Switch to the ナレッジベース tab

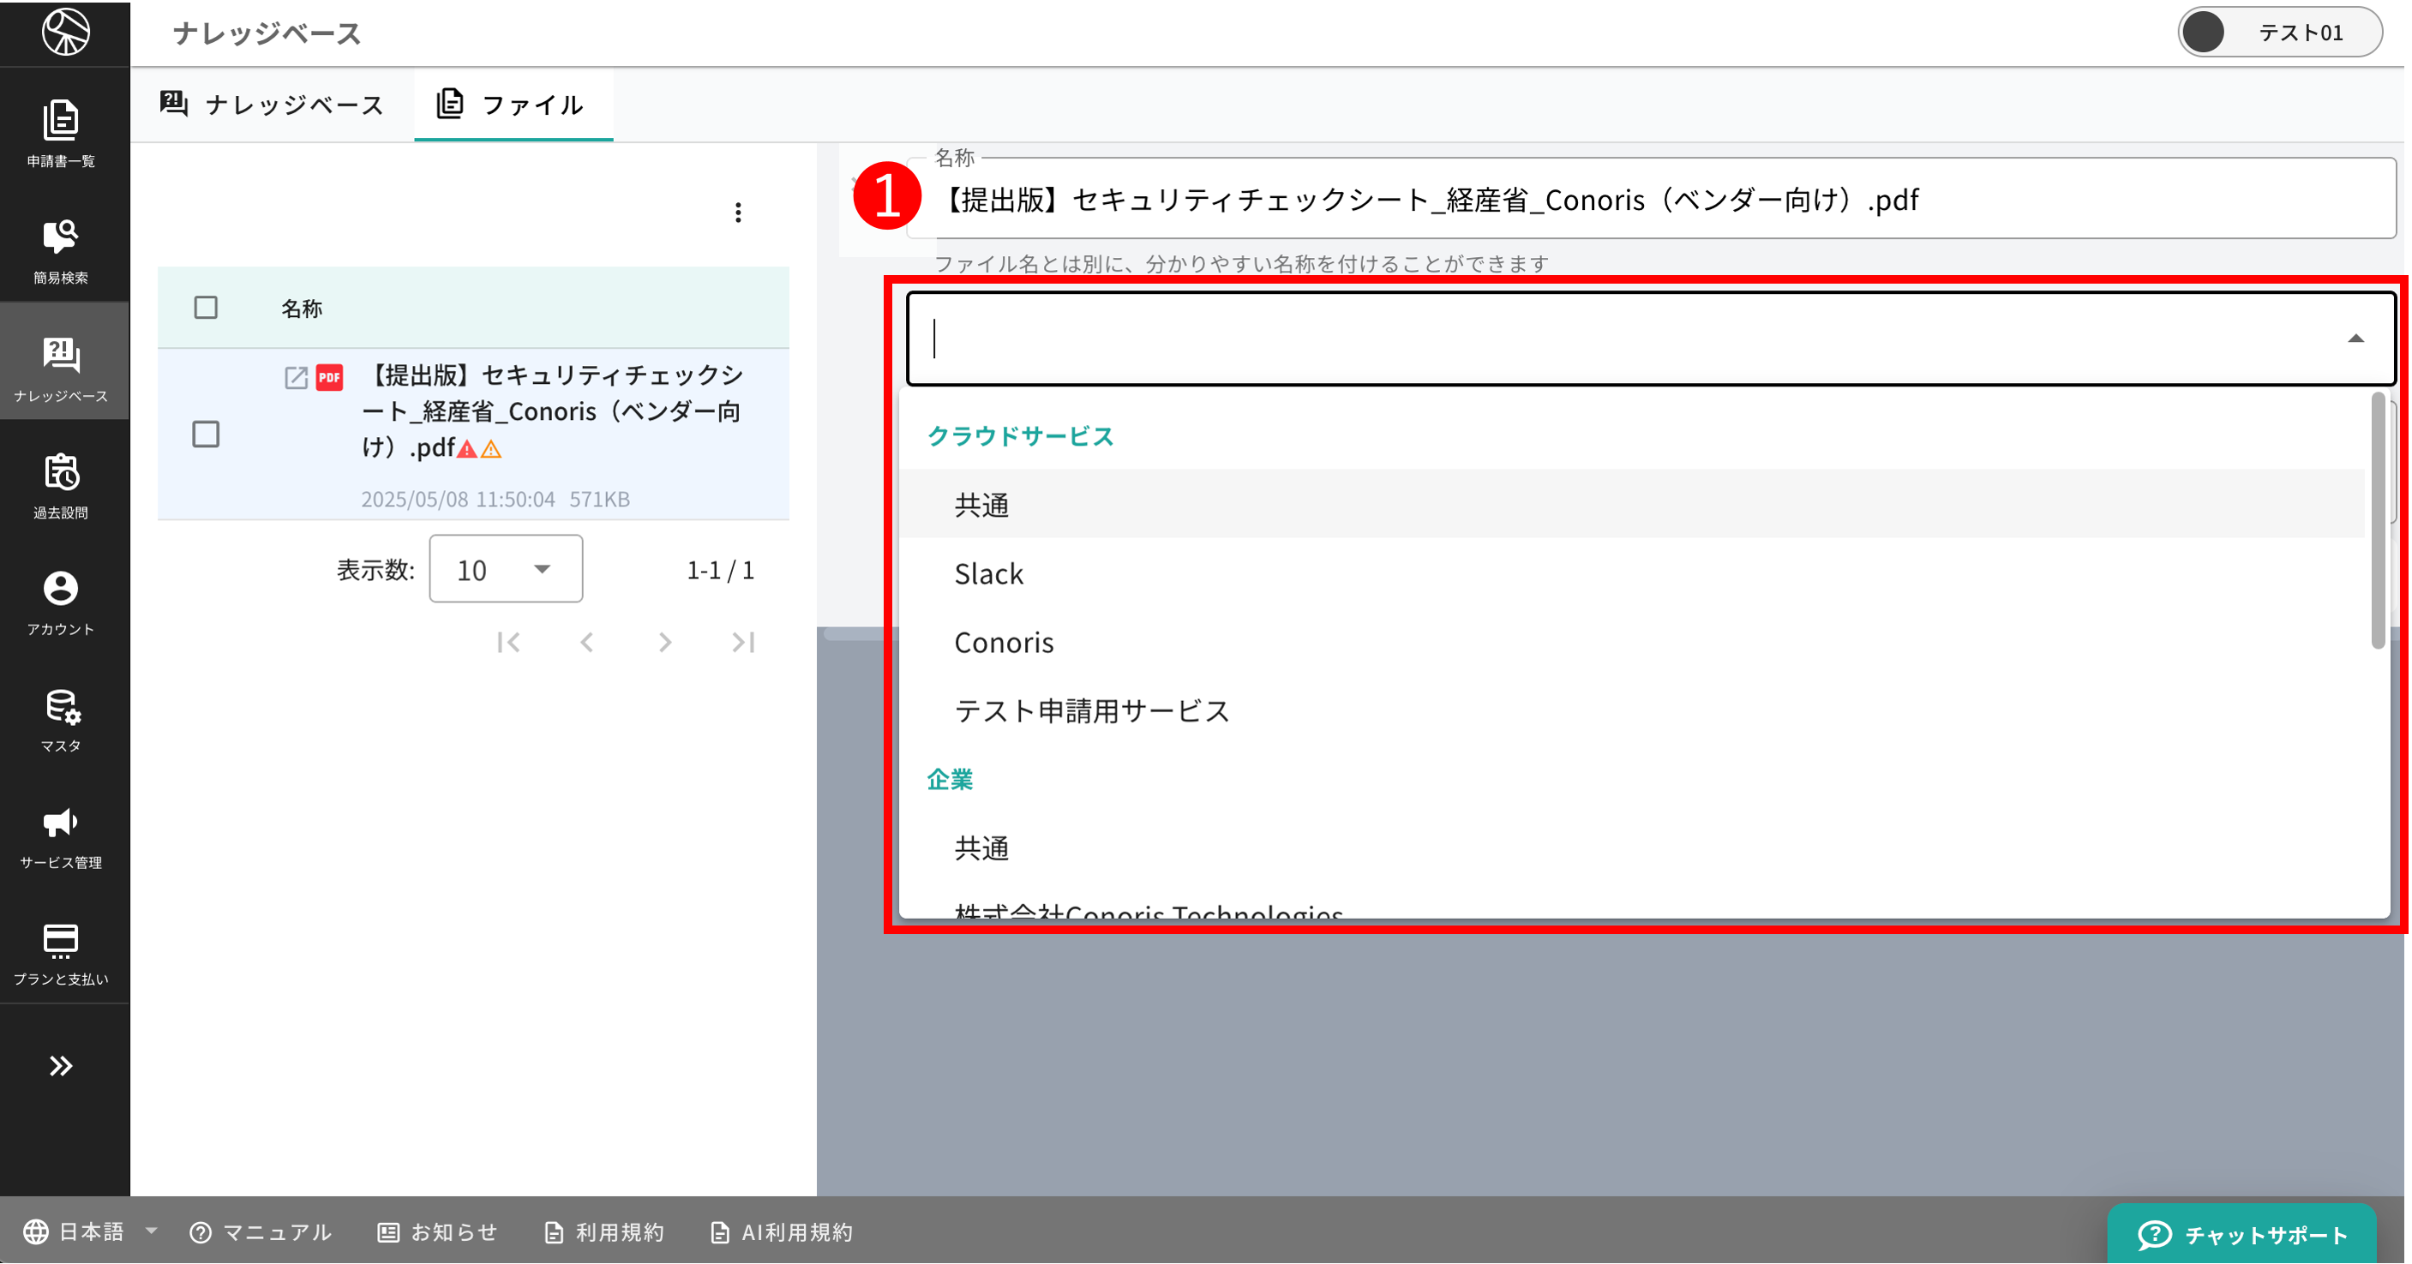coord(276,104)
